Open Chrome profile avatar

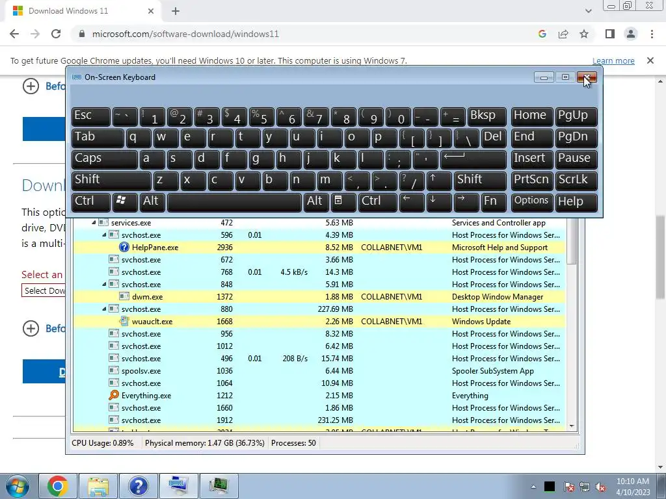click(631, 34)
